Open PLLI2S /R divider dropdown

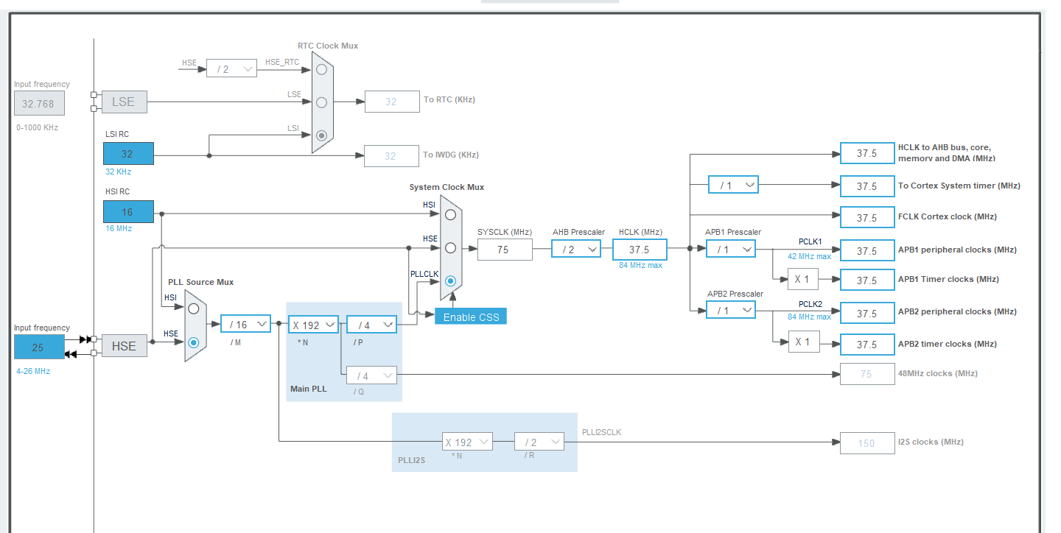(539, 442)
